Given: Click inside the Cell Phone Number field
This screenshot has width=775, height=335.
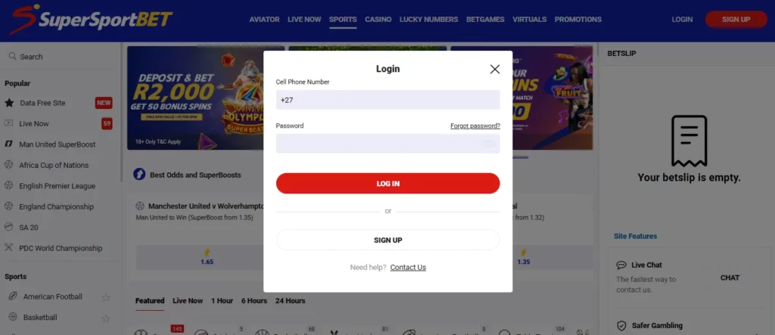Looking at the screenshot, I should (388, 100).
